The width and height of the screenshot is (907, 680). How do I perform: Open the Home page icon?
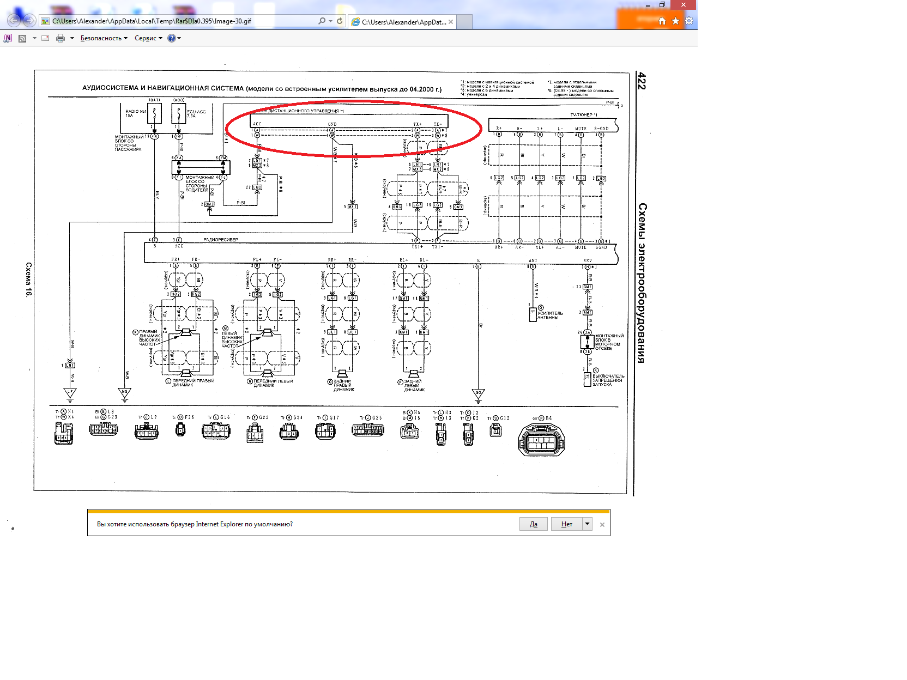pyautogui.click(x=662, y=21)
